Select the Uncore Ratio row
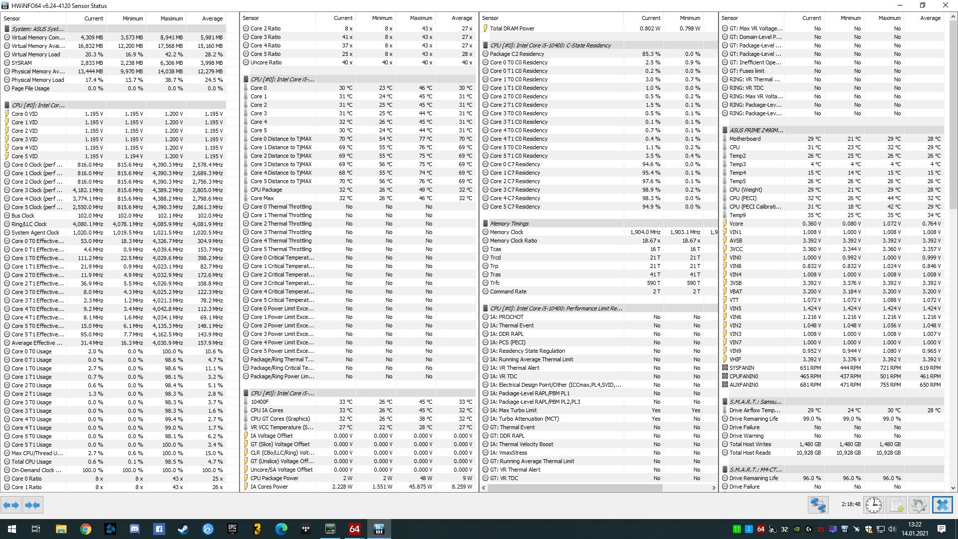This screenshot has height=539, width=958. click(358, 62)
